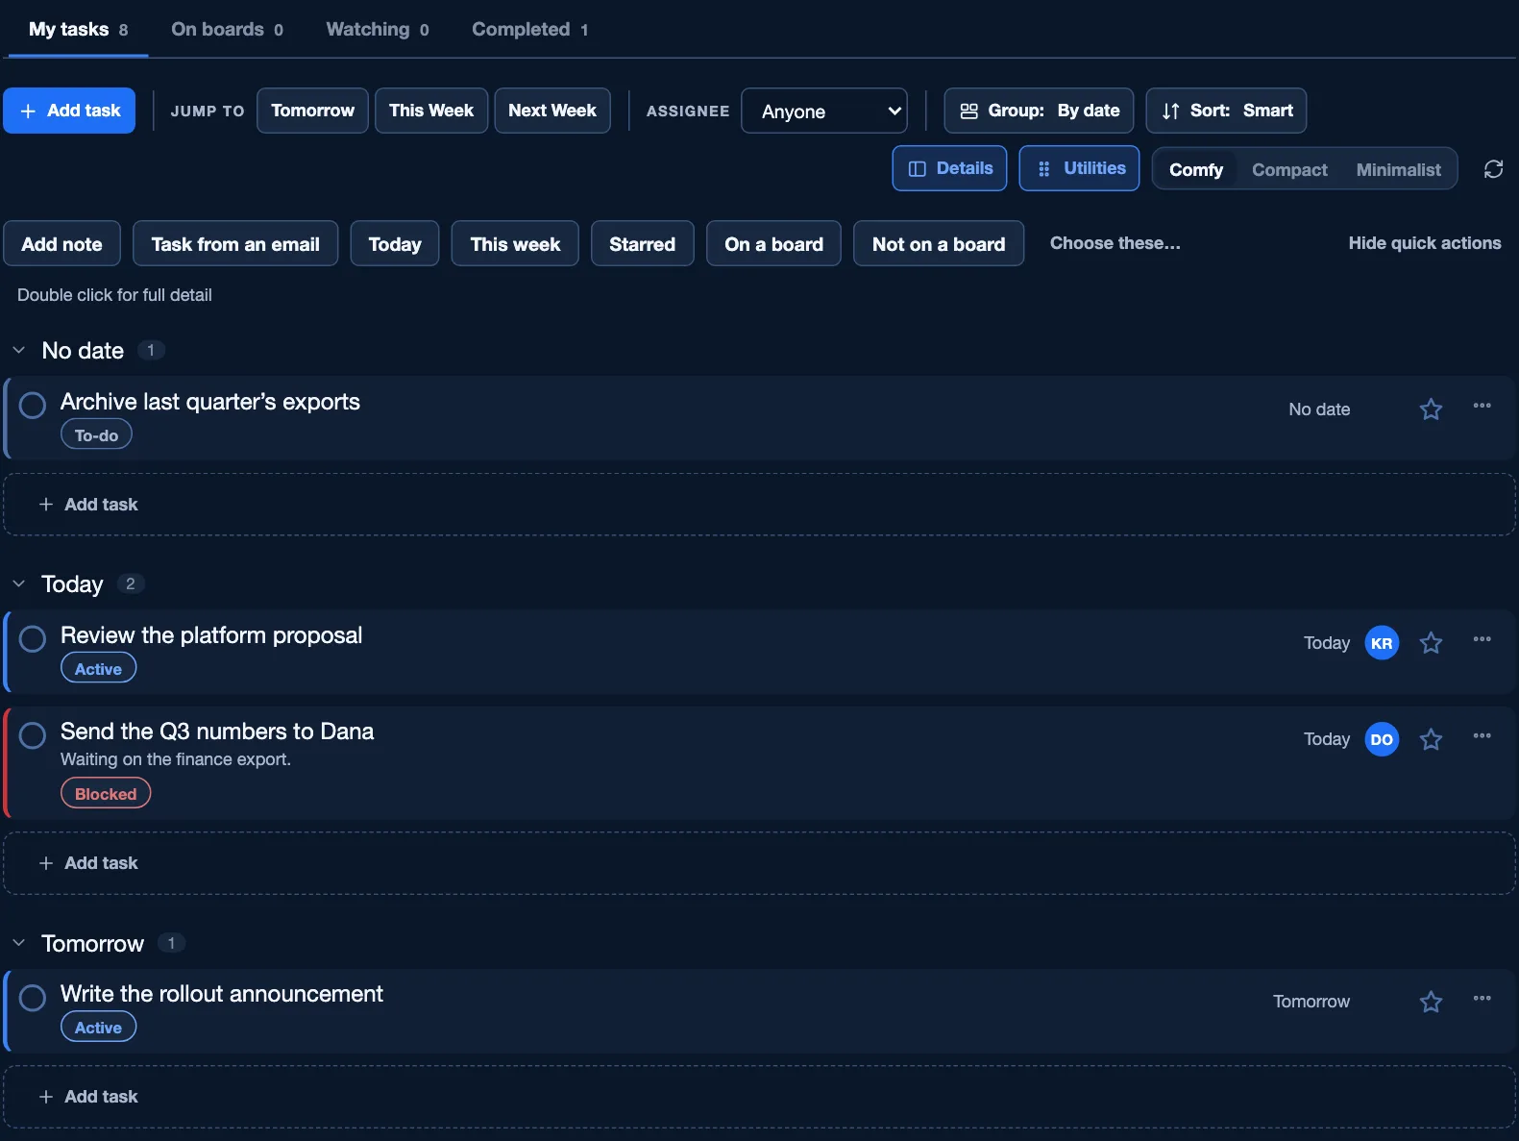Switch to Minimalist density view
The width and height of the screenshot is (1519, 1141).
click(1398, 169)
